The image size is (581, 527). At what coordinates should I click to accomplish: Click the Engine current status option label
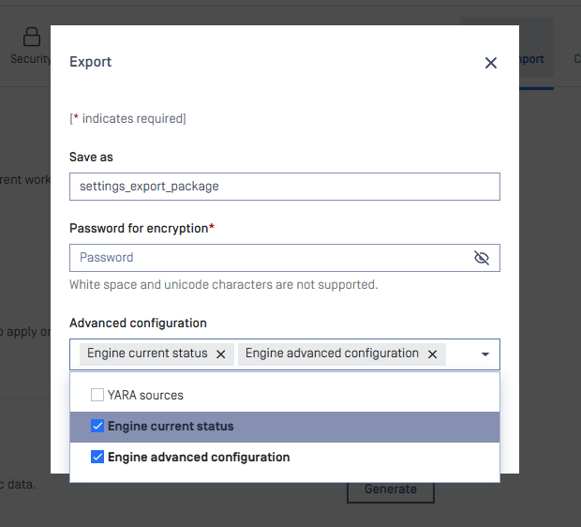point(171,426)
